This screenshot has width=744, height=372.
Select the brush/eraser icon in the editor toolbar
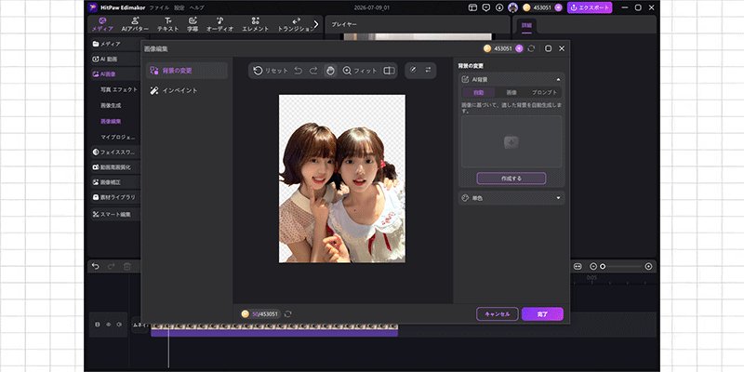(x=413, y=70)
